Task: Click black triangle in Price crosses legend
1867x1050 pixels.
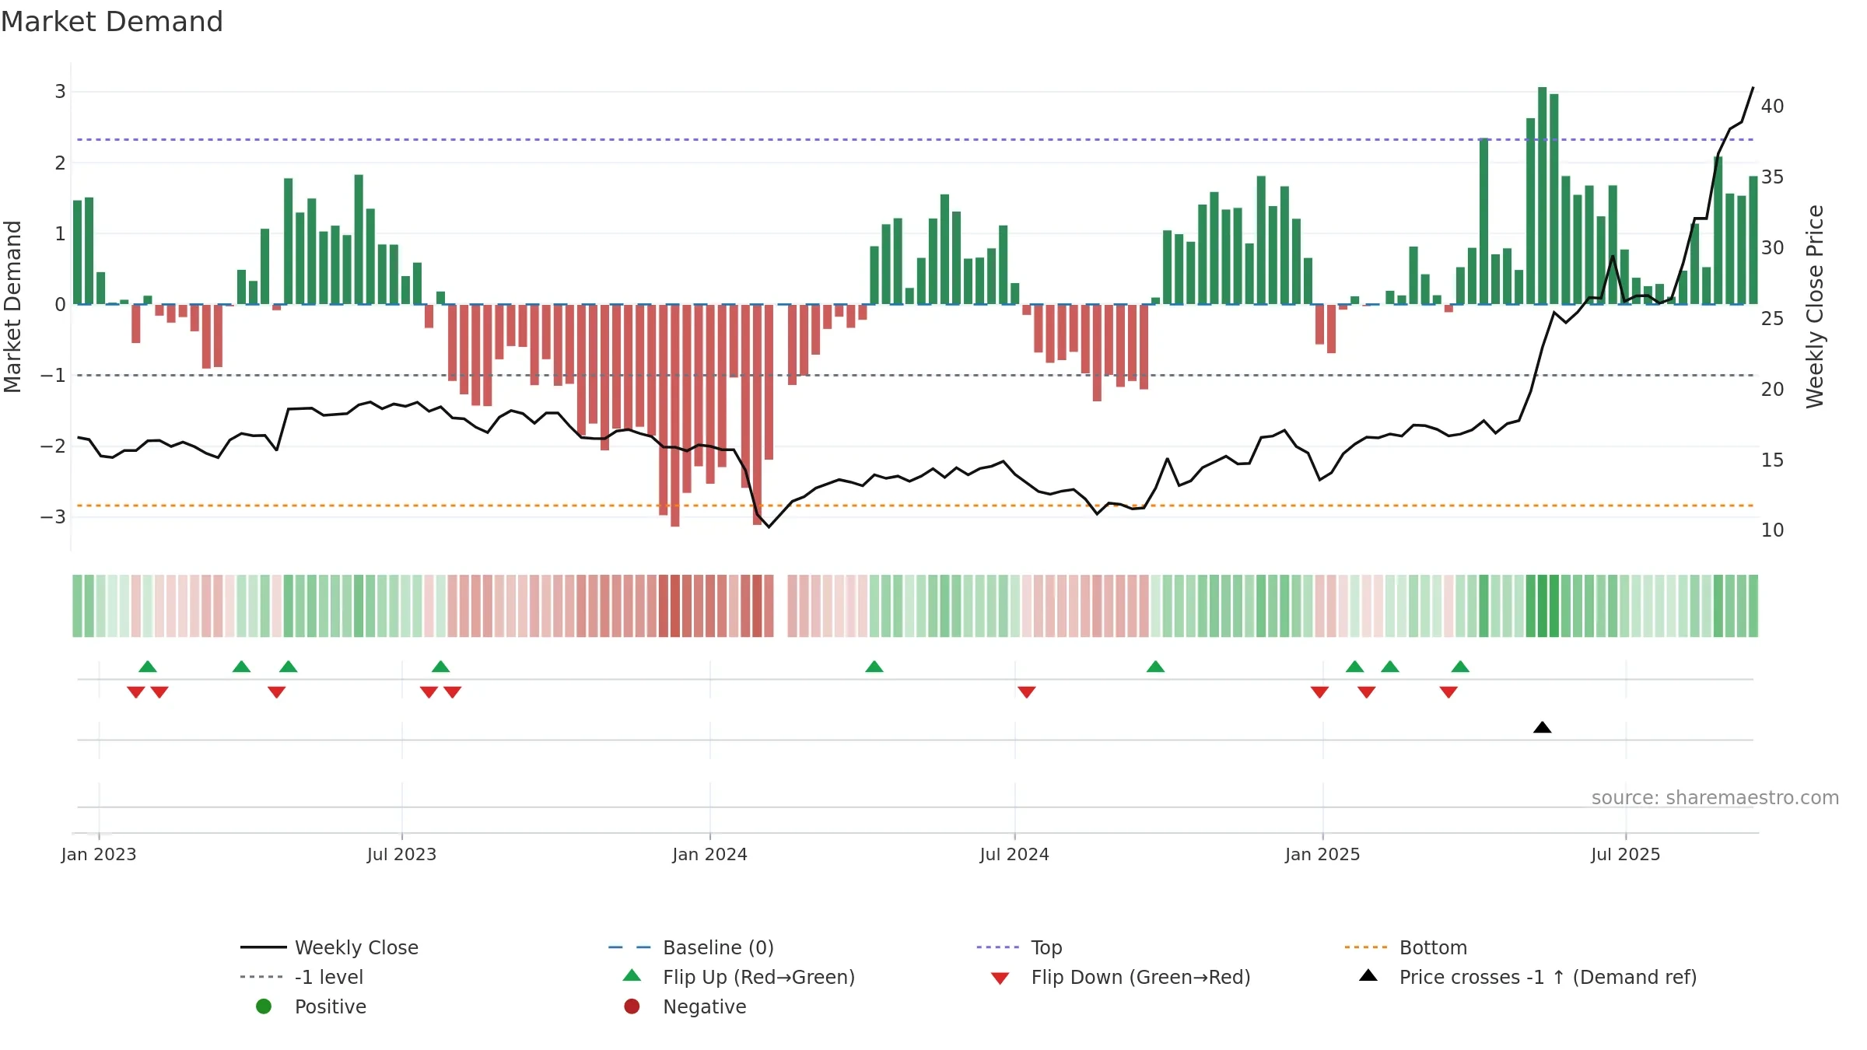Action: [x=1368, y=975]
